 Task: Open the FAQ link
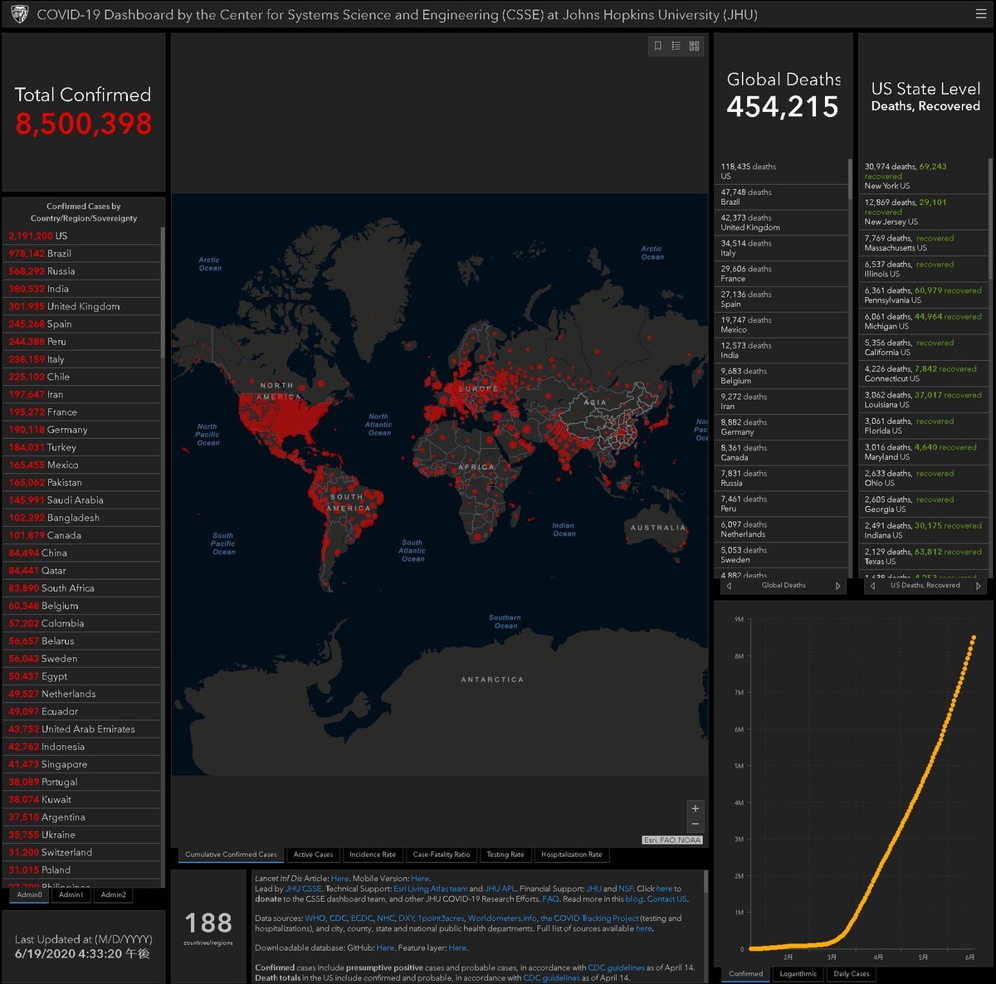tap(550, 899)
